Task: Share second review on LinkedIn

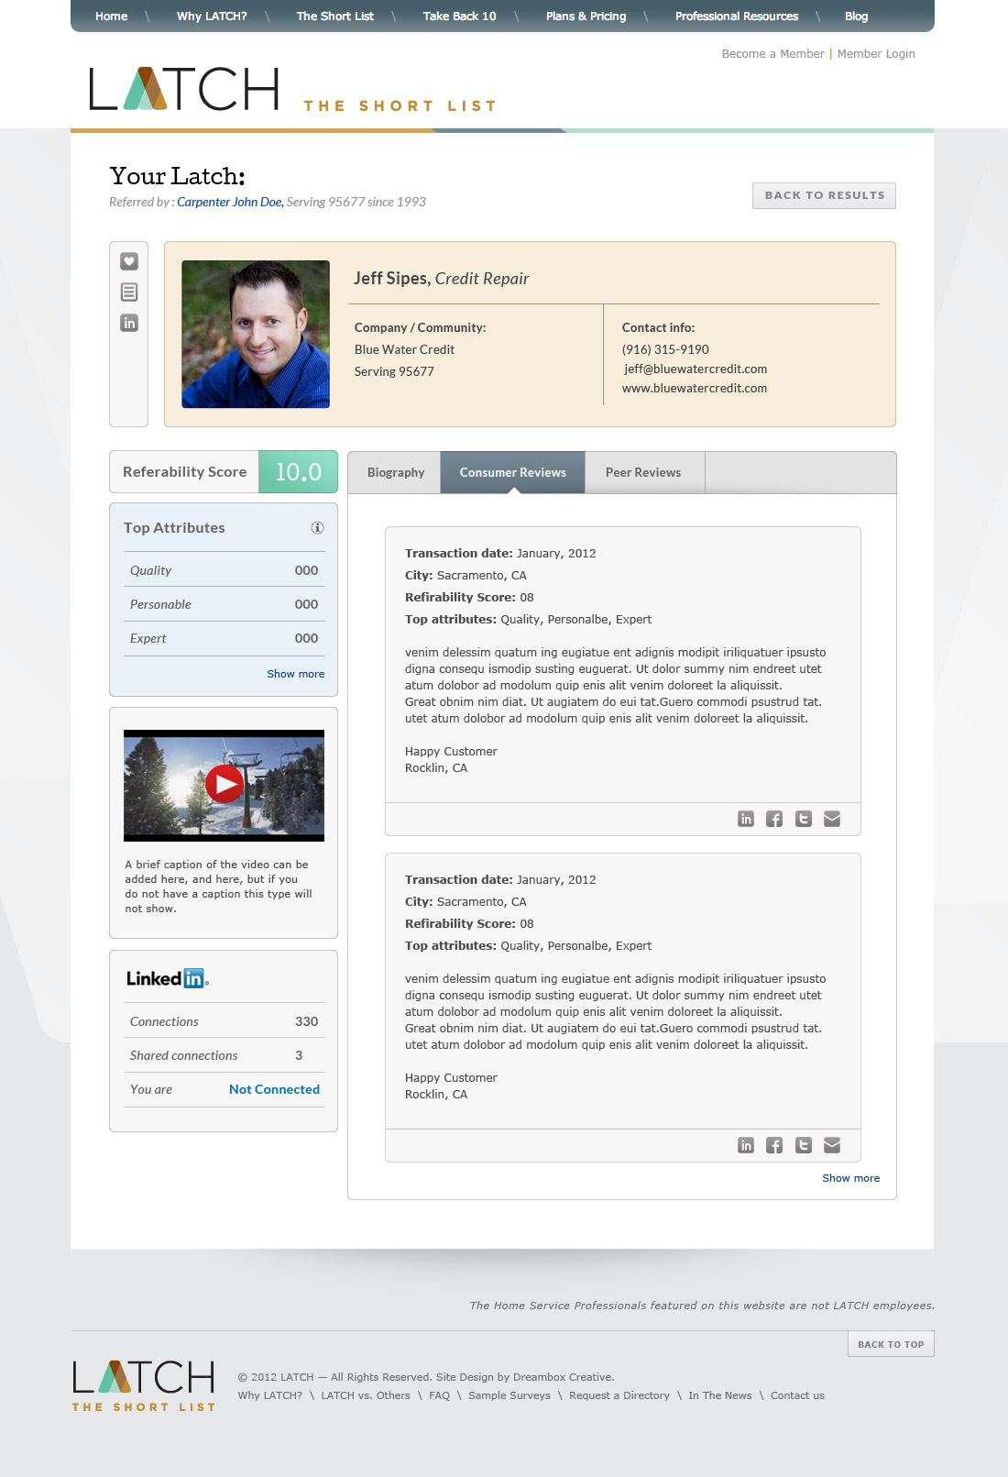Action: pos(746,1145)
